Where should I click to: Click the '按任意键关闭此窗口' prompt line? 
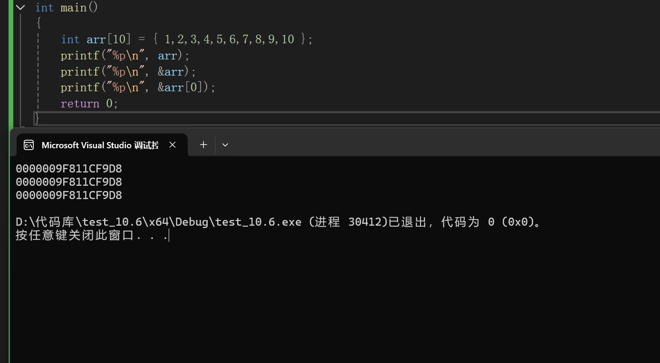(92, 235)
